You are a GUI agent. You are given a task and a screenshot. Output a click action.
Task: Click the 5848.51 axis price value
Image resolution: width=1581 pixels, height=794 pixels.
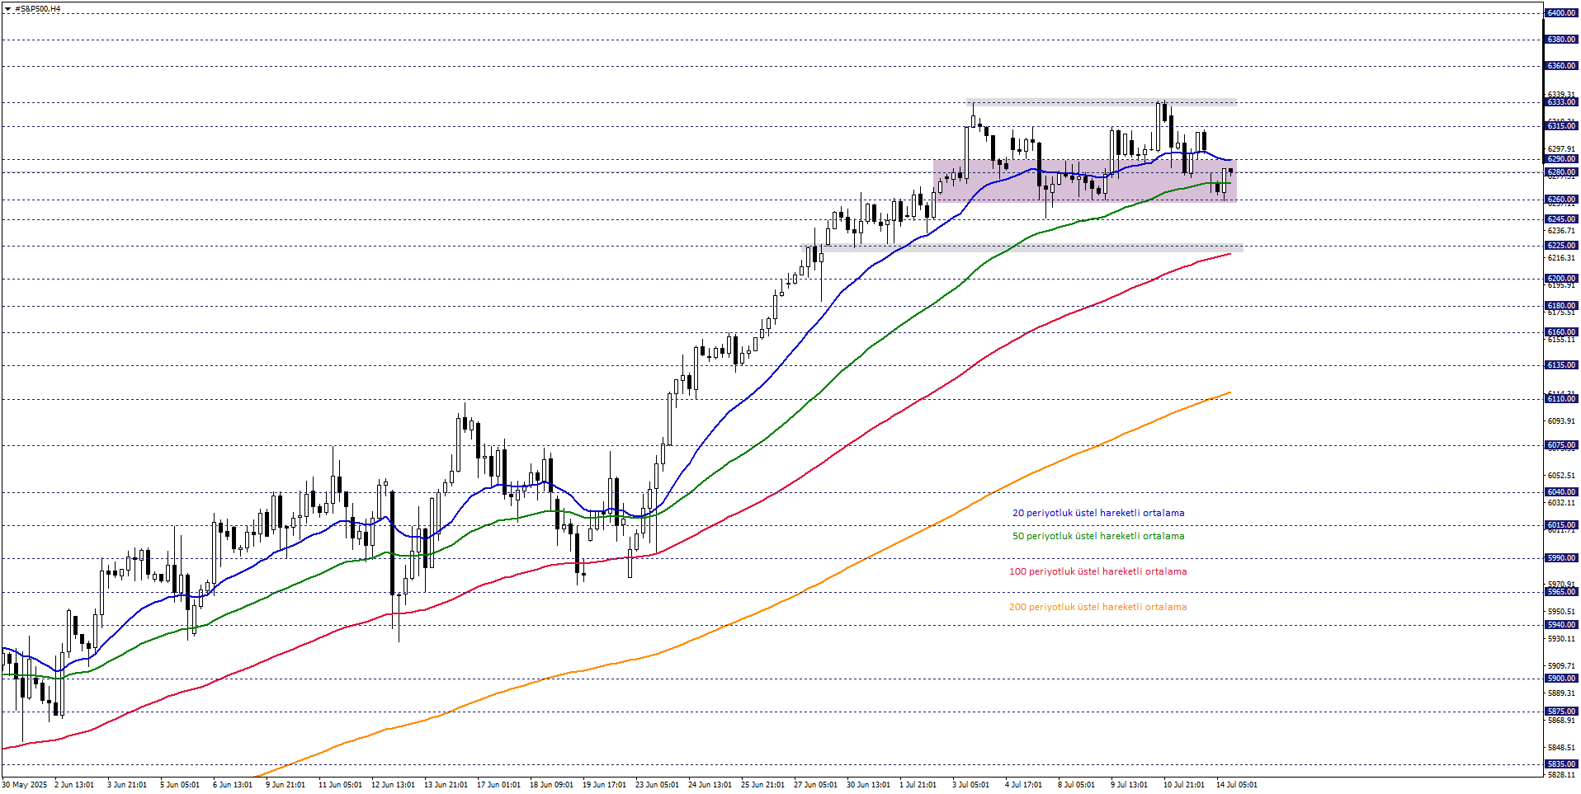click(x=1561, y=748)
